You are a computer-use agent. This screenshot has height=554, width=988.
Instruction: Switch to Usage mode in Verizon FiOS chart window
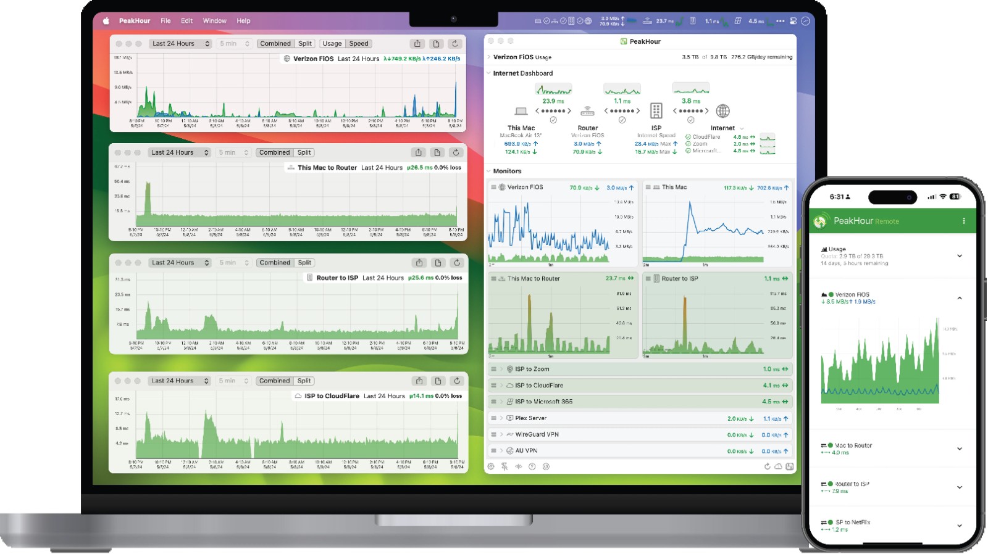tap(332, 44)
